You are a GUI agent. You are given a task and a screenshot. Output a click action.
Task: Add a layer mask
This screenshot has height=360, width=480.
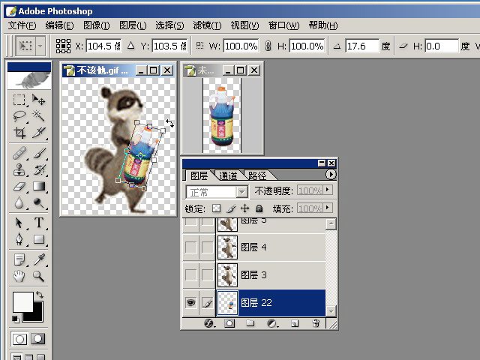click(229, 323)
